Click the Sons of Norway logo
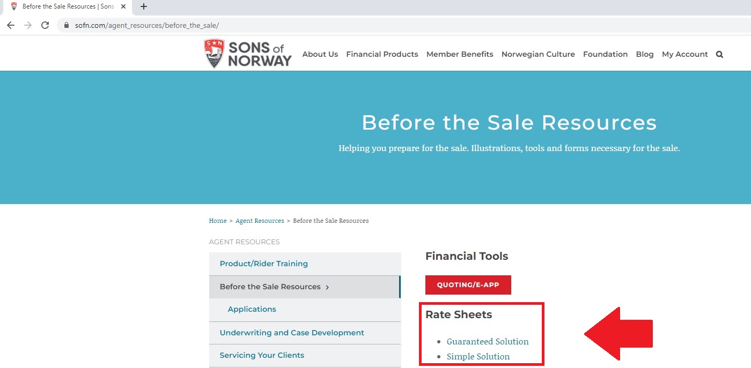This screenshot has height=368, width=751. click(x=248, y=54)
